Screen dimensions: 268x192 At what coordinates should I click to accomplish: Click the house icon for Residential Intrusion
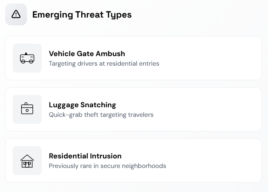(x=27, y=161)
